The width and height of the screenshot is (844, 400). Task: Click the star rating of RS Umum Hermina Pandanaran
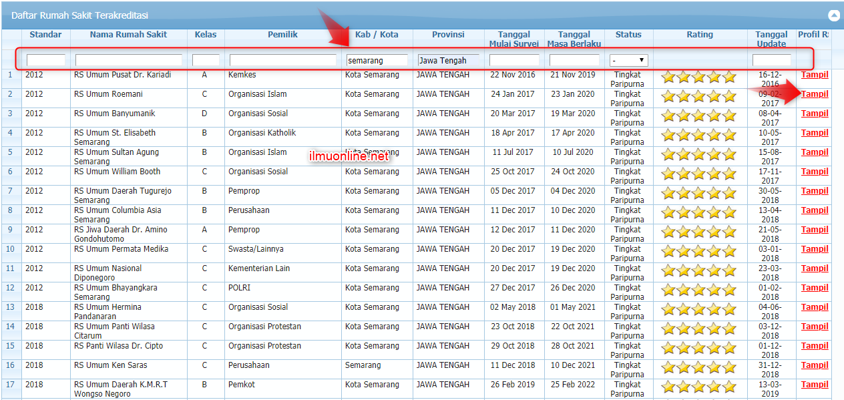[698, 310]
